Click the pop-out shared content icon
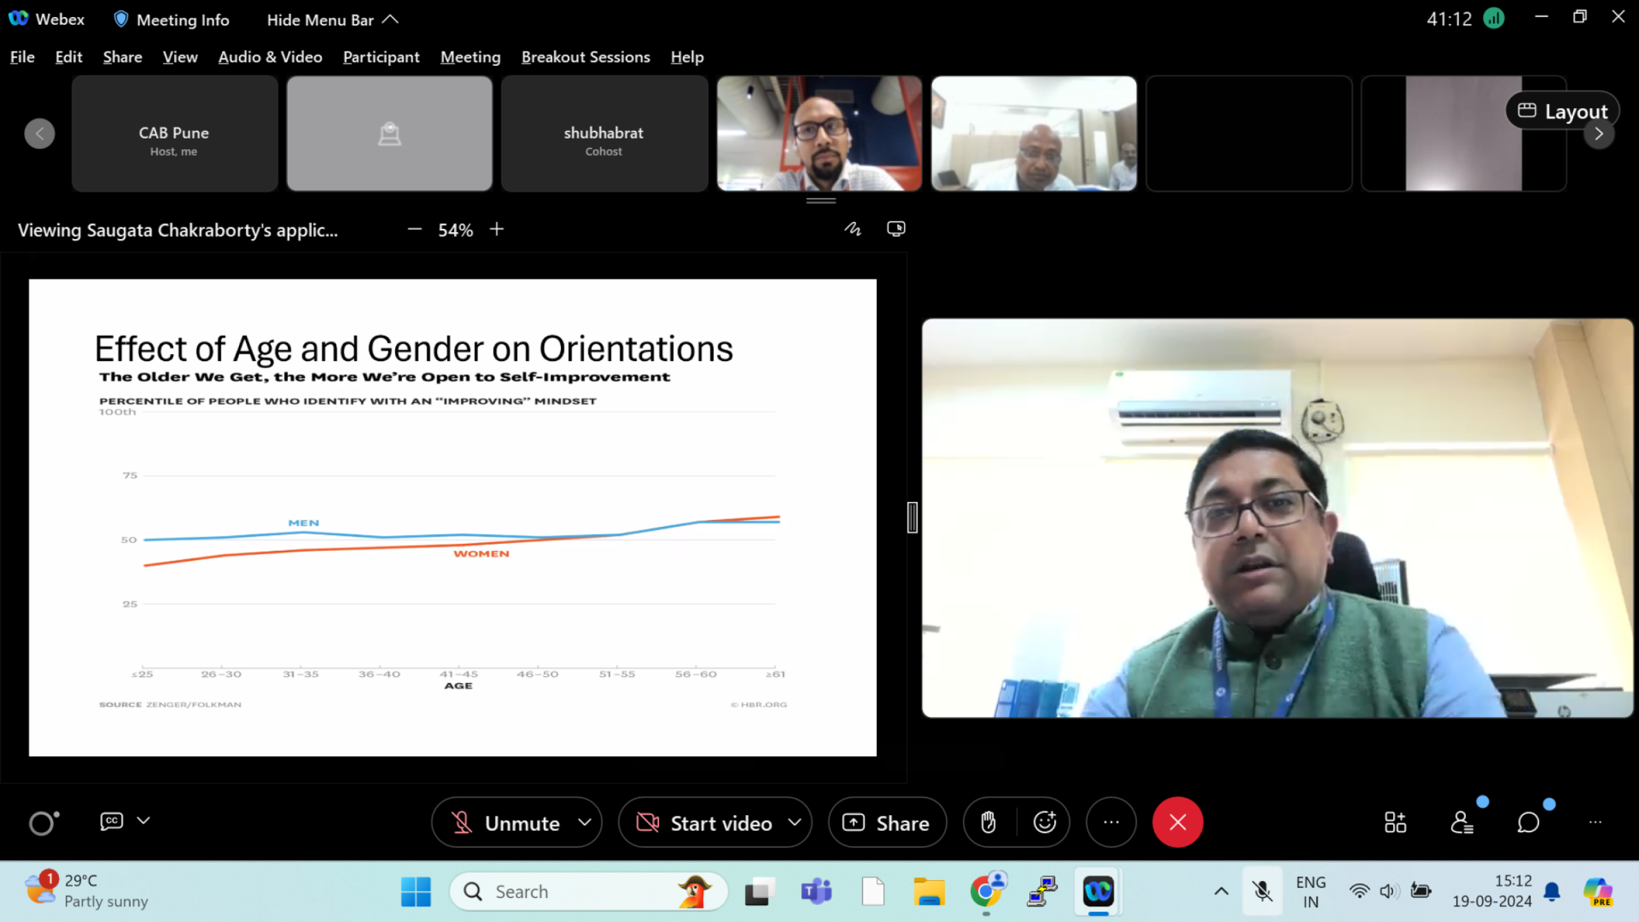This screenshot has height=922, width=1639. [896, 229]
